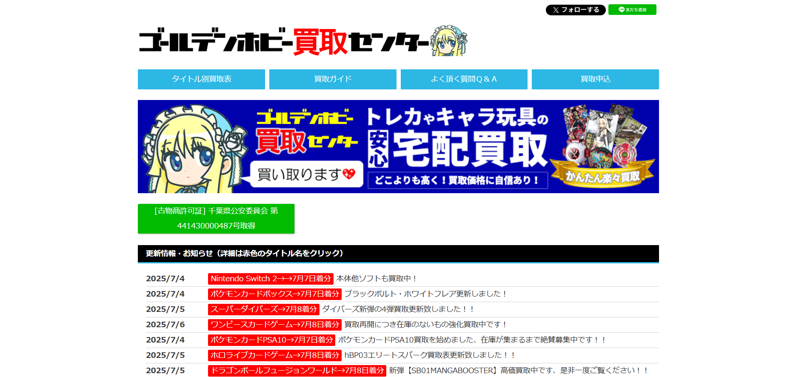
Task: Click text starting ポケモンカードPSA10買取を始めました
Action: tap(472, 340)
